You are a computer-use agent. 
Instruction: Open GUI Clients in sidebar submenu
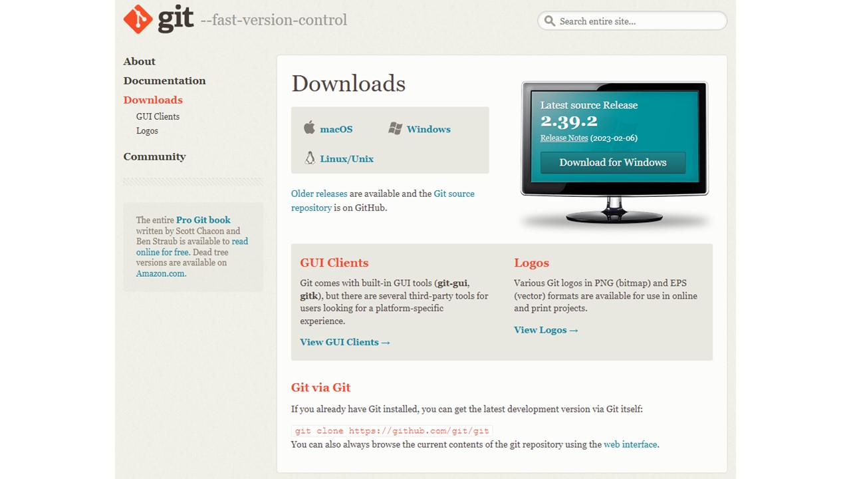click(x=158, y=116)
